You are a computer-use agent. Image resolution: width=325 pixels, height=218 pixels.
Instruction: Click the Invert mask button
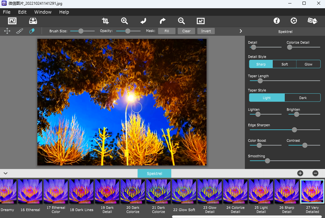[206, 31]
